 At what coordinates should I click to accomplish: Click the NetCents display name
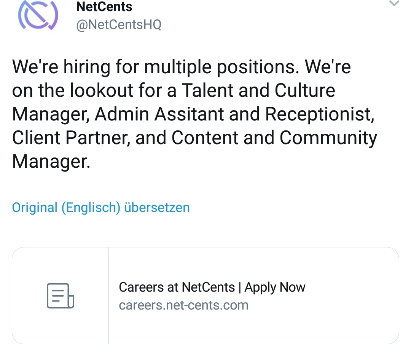pyautogui.click(x=104, y=6)
